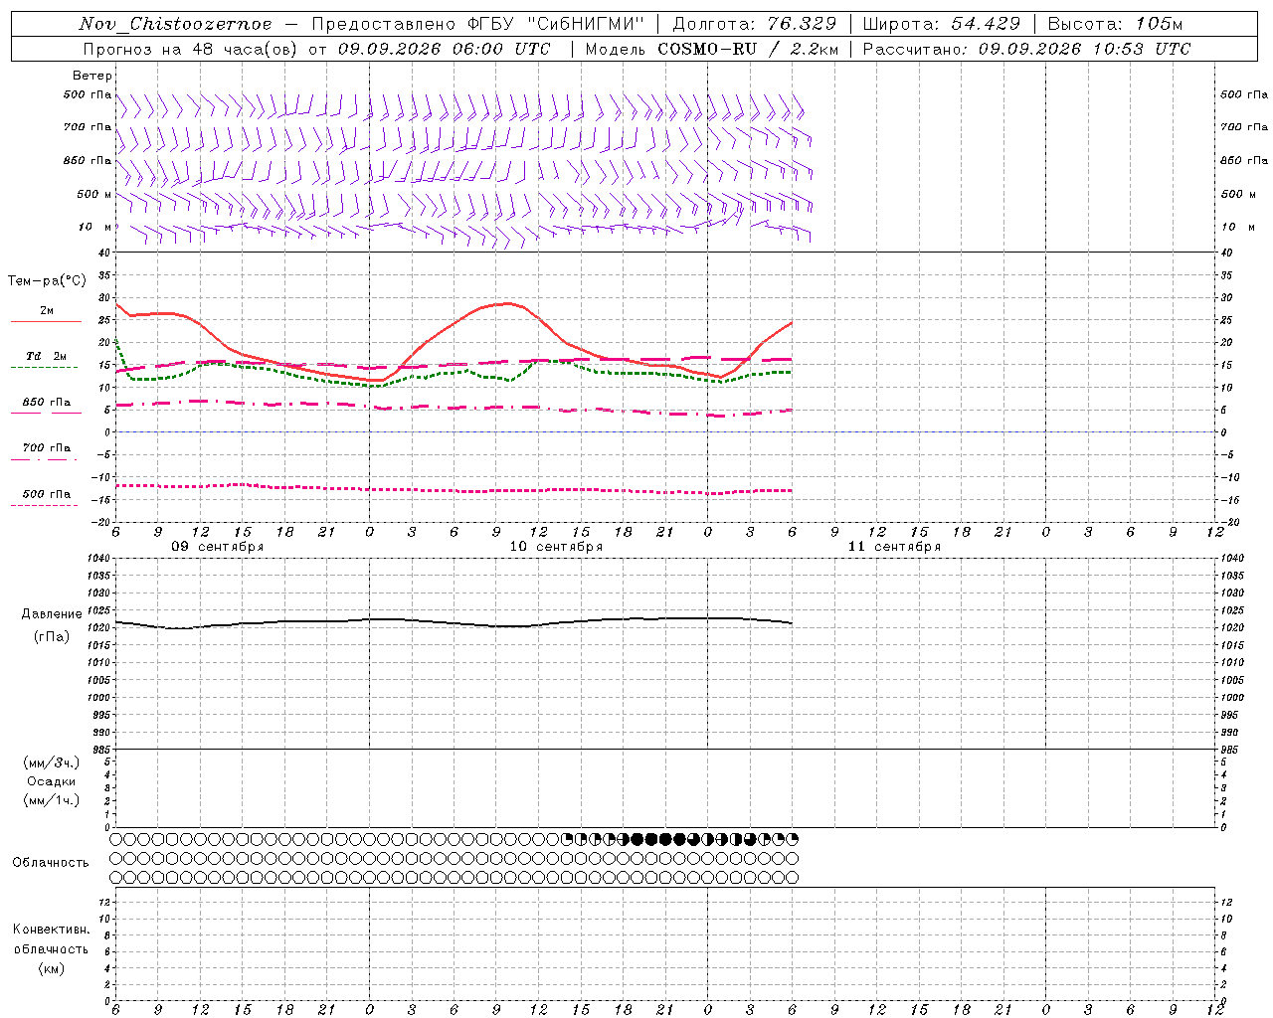Screen dimensions: 1273x1018
Task: Click the peak of the red 2м temperature curve
Action: 507,303
